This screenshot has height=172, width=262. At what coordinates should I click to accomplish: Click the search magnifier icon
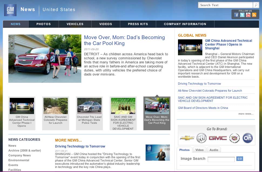(x=256, y=5)
